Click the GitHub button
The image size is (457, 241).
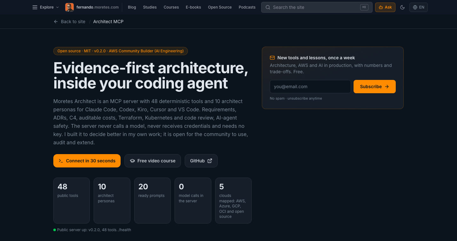tap(201, 161)
